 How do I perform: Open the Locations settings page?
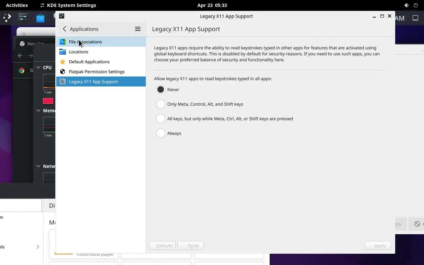[101, 52]
